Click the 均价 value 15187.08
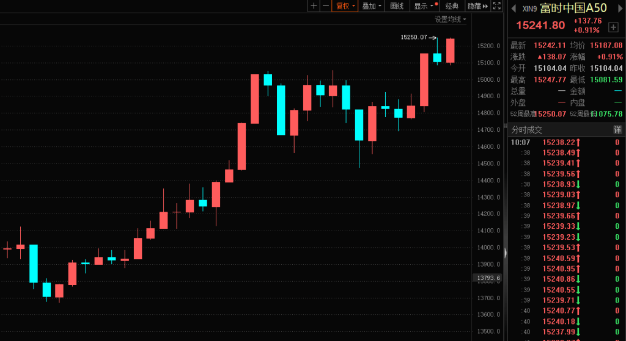This screenshot has width=626, height=341. pos(606,45)
